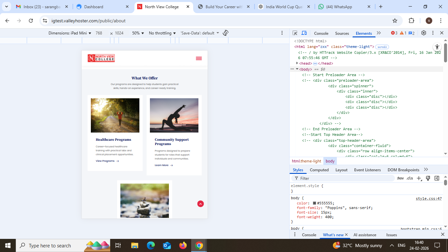Open the Save-Data default dropdown

[x=200, y=33]
